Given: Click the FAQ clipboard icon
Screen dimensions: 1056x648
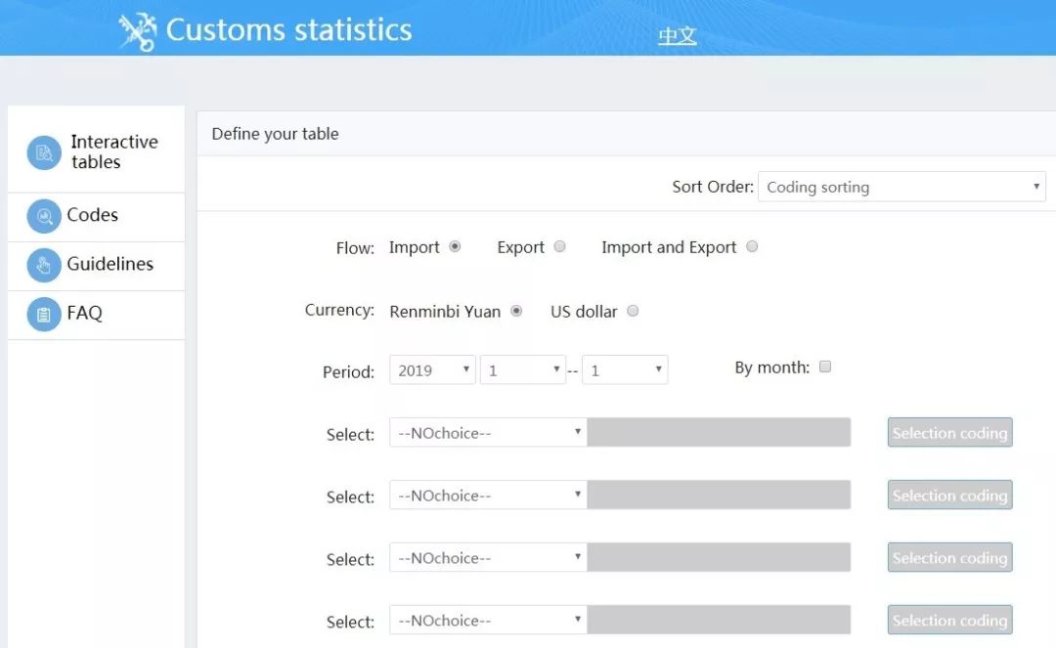Looking at the screenshot, I should 44,314.
